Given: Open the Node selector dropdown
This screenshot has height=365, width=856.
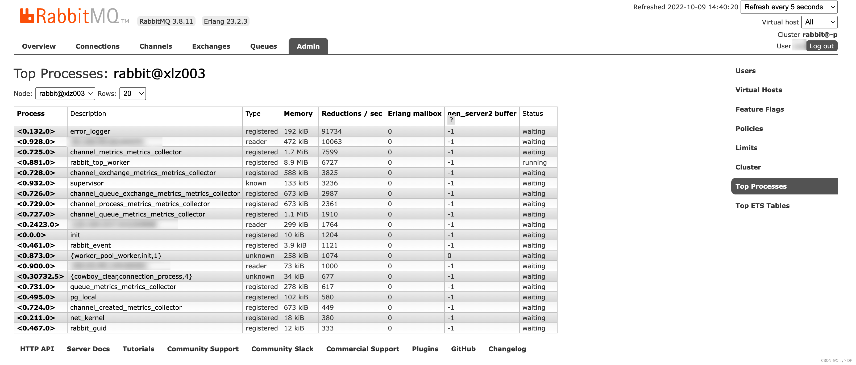Looking at the screenshot, I should [65, 94].
